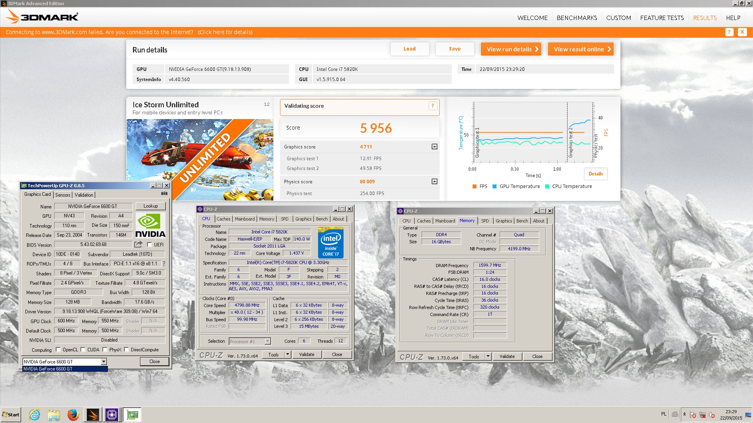This screenshot has width=753, height=423.
Task: Click the Load button in Run details
Action: click(409, 49)
